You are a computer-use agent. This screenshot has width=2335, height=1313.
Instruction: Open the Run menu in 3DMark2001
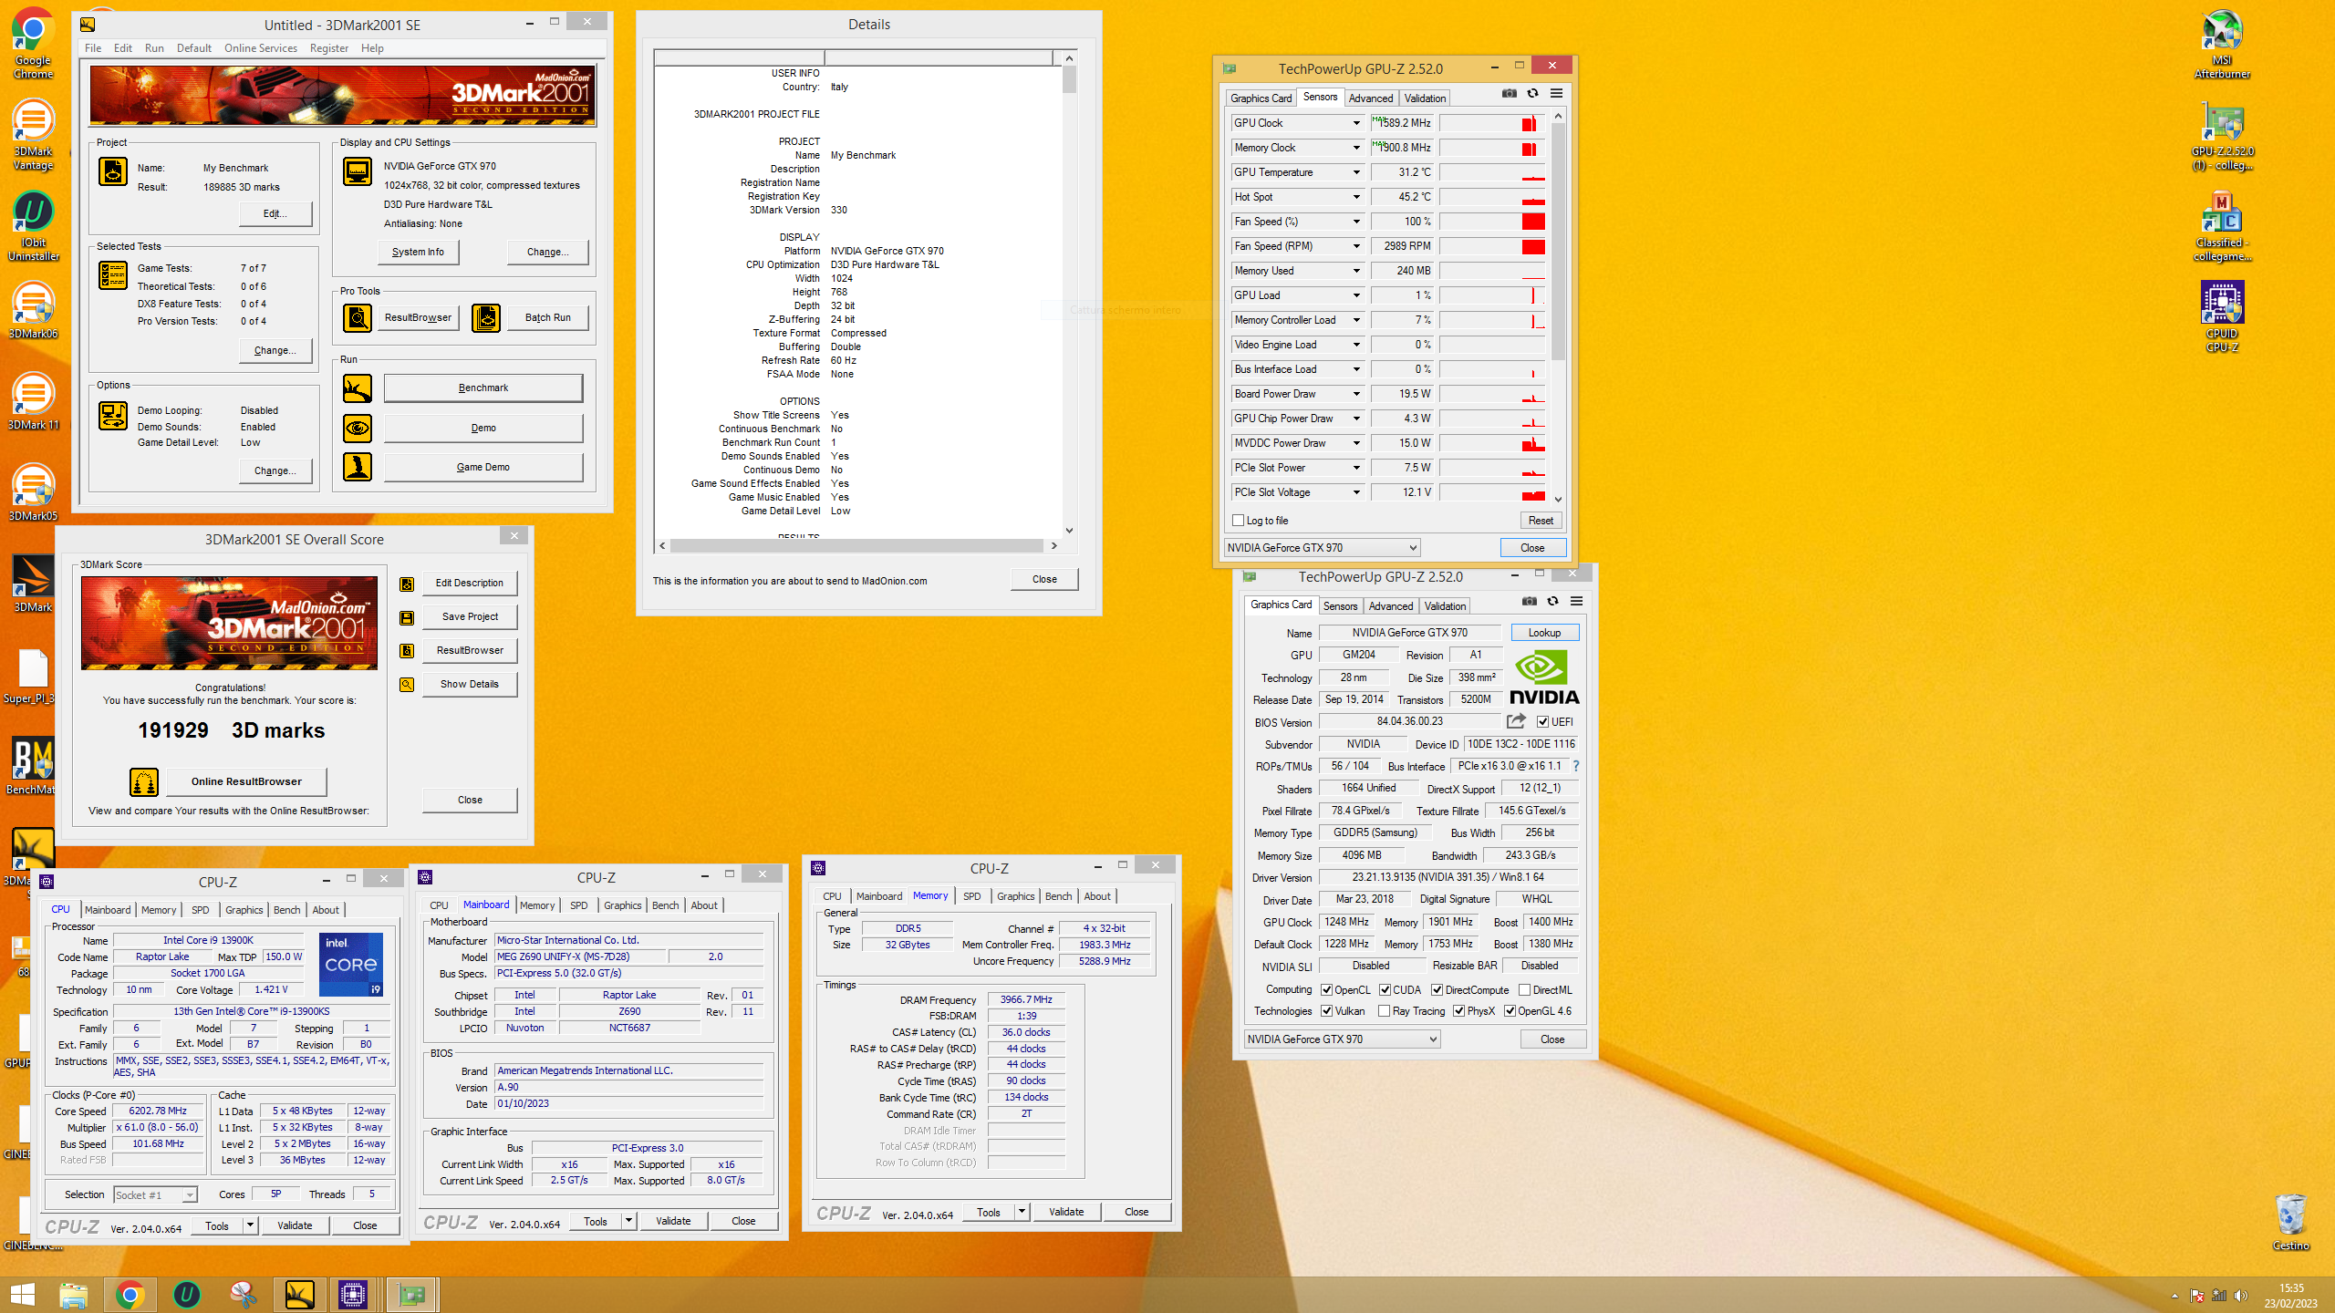(x=154, y=48)
